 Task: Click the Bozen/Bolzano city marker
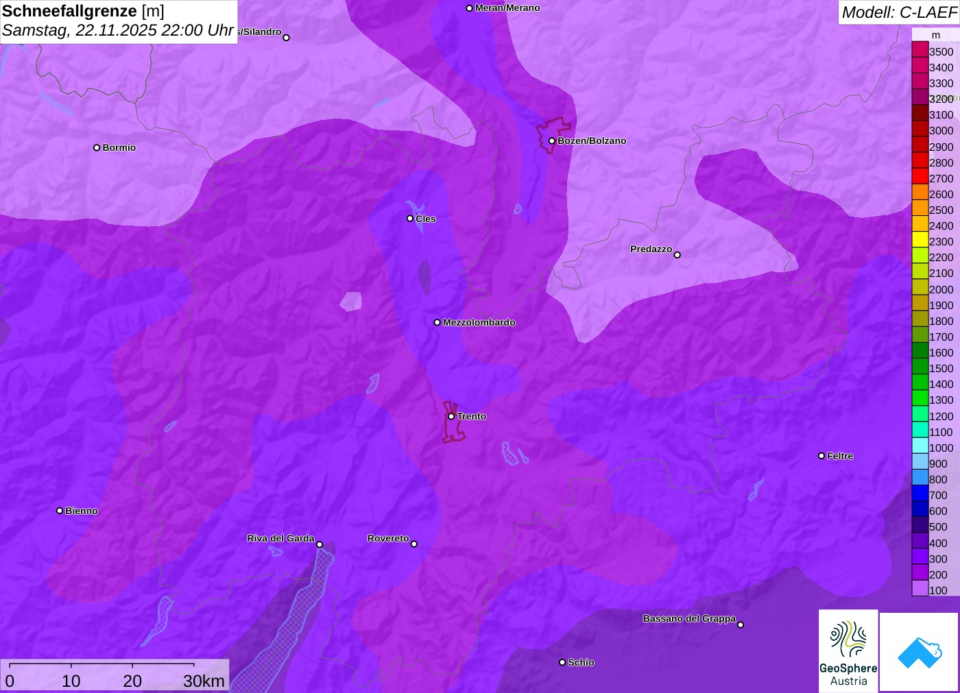[552, 141]
